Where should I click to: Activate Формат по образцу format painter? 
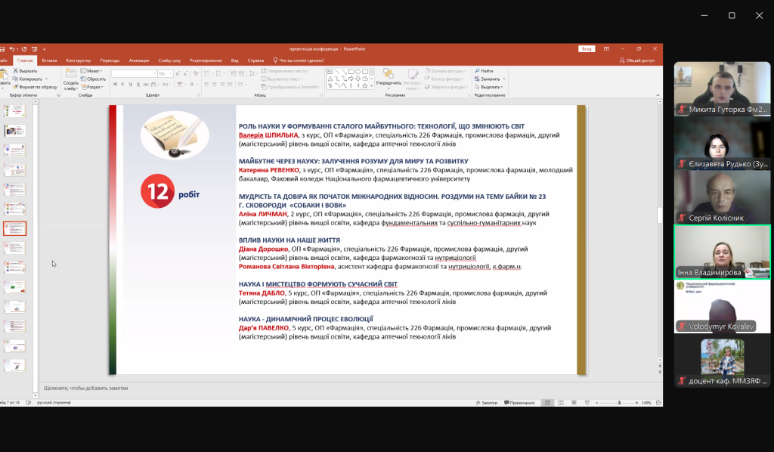[x=35, y=87]
